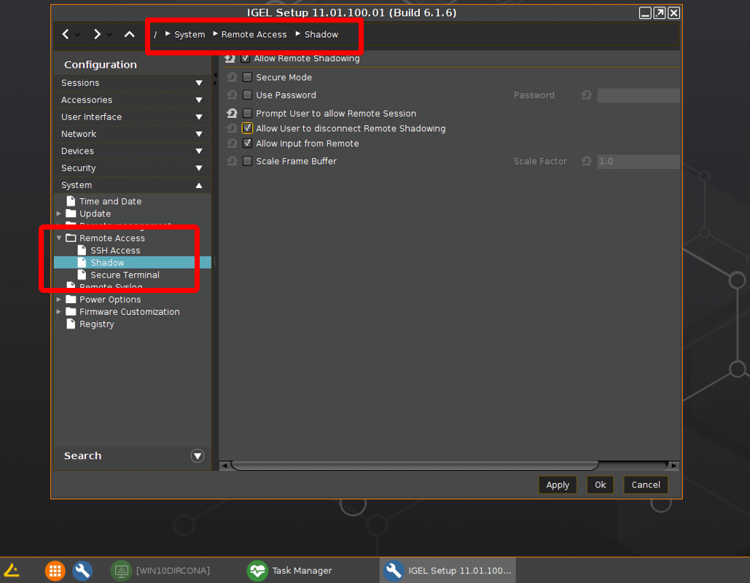Switch to WIN10DIRCONA session in taskbar
750x583 pixels.
click(x=160, y=571)
